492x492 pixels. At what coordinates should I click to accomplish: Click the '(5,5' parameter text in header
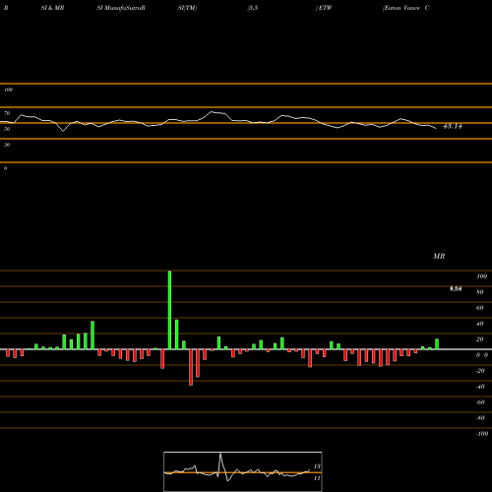(x=253, y=8)
